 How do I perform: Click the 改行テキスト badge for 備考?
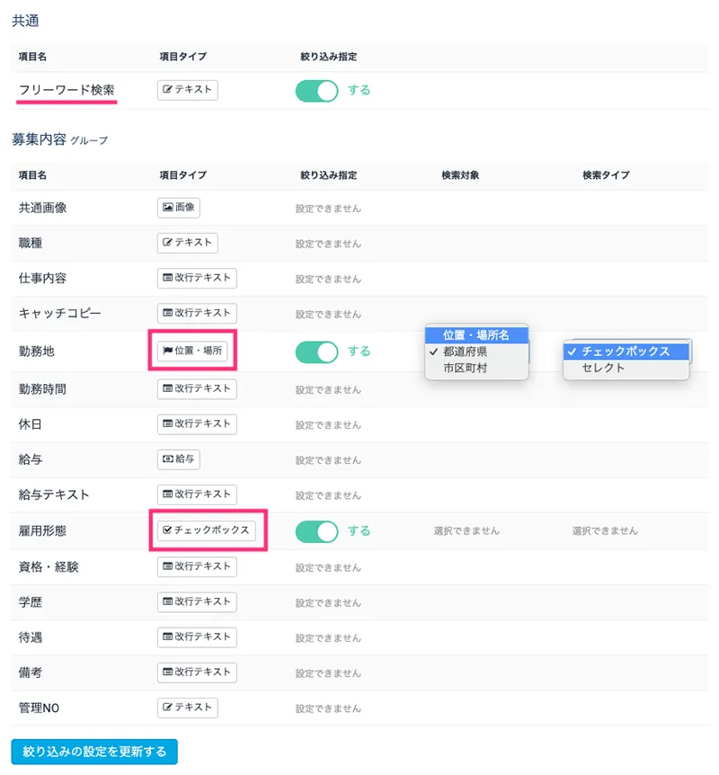(x=197, y=672)
